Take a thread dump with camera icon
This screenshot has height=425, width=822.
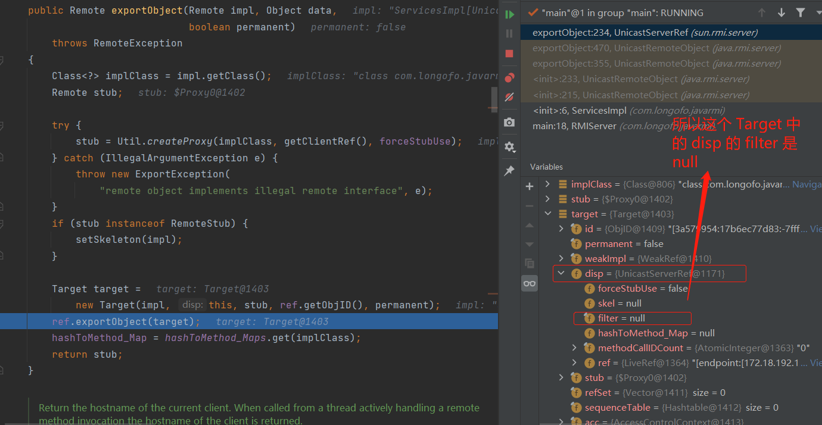509,122
